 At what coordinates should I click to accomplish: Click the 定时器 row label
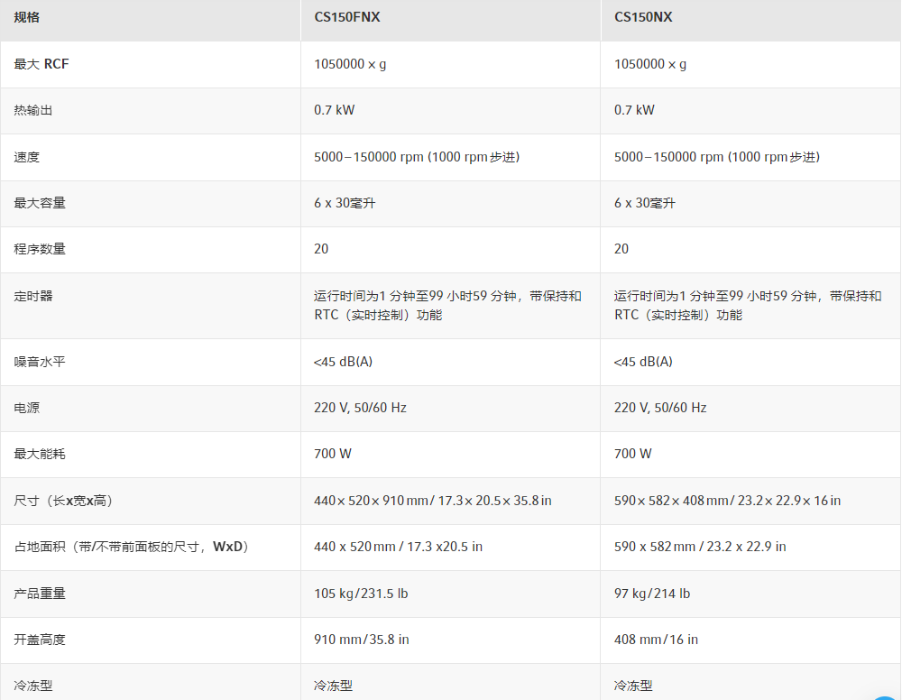(x=33, y=296)
